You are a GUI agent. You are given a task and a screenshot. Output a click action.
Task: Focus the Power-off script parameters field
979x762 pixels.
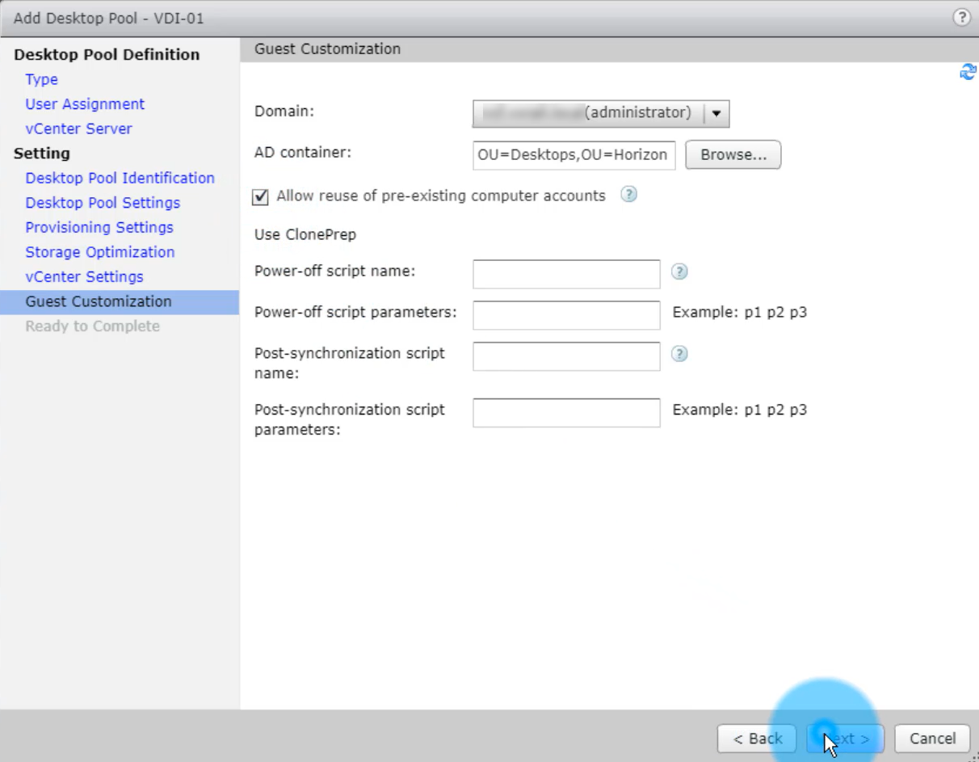[x=566, y=315]
